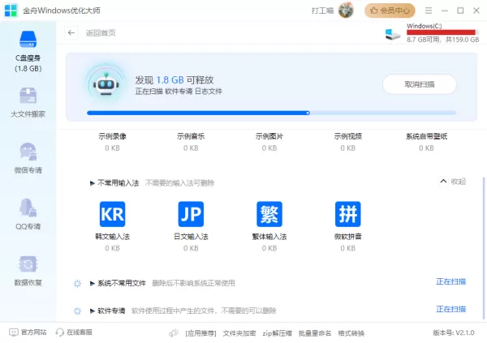Click the KR 韩文输入法 icon
The height and width of the screenshot is (343, 487).
113,214
